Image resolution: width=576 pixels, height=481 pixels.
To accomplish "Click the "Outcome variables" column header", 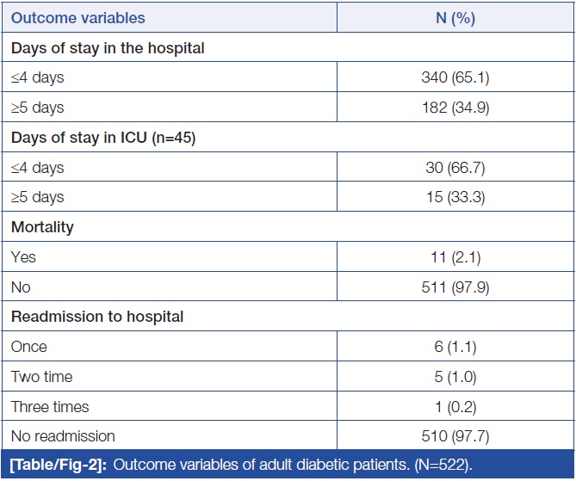I will click(78, 17).
